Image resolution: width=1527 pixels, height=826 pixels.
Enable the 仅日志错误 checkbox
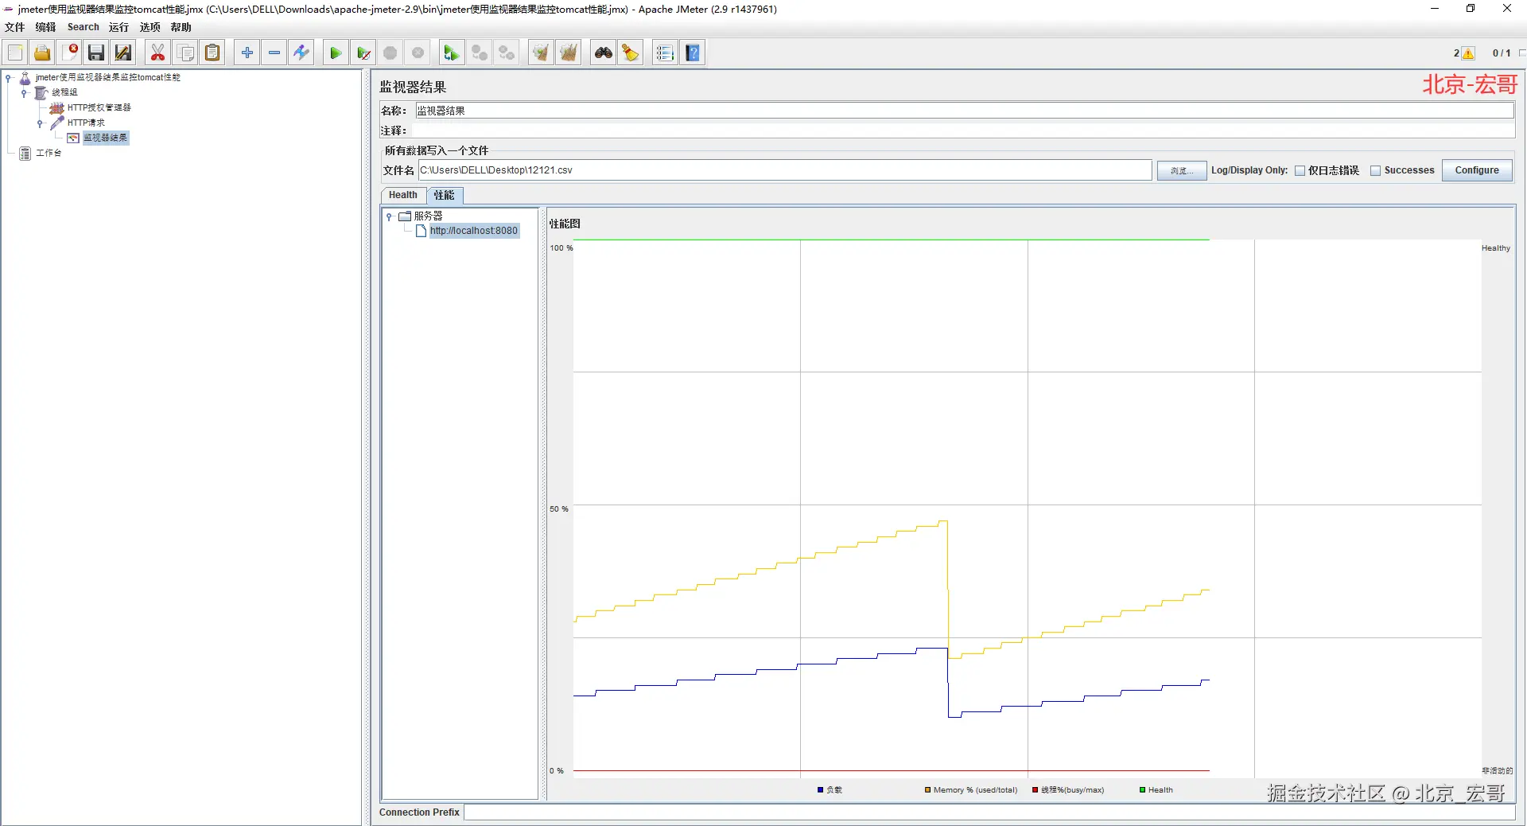click(1300, 170)
